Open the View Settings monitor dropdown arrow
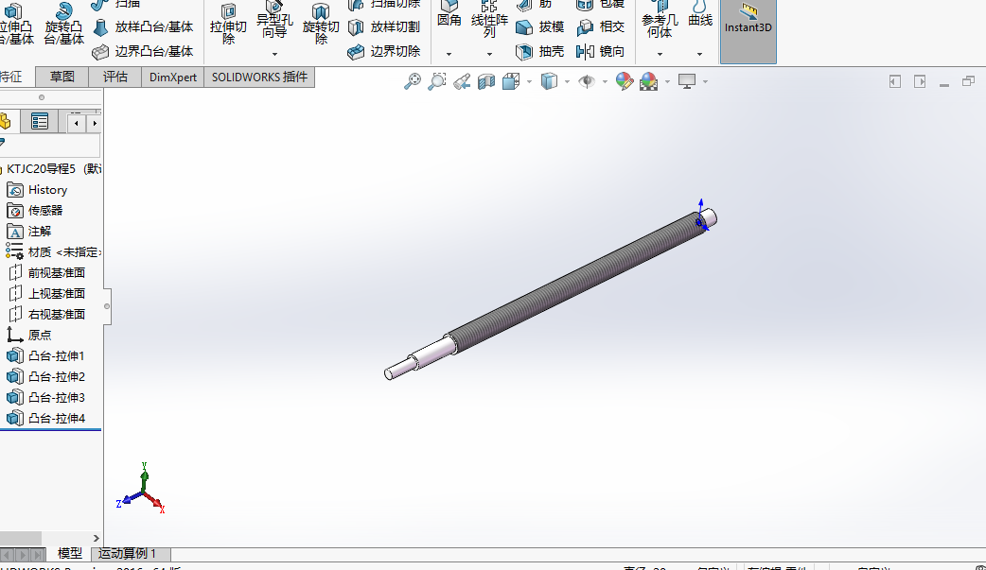Image resolution: width=986 pixels, height=570 pixels. 705,81
